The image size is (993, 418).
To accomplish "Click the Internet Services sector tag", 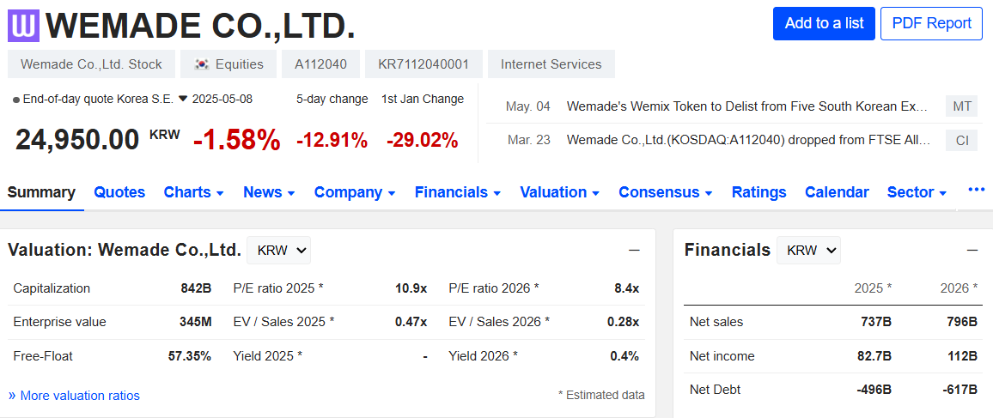I will [x=551, y=64].
